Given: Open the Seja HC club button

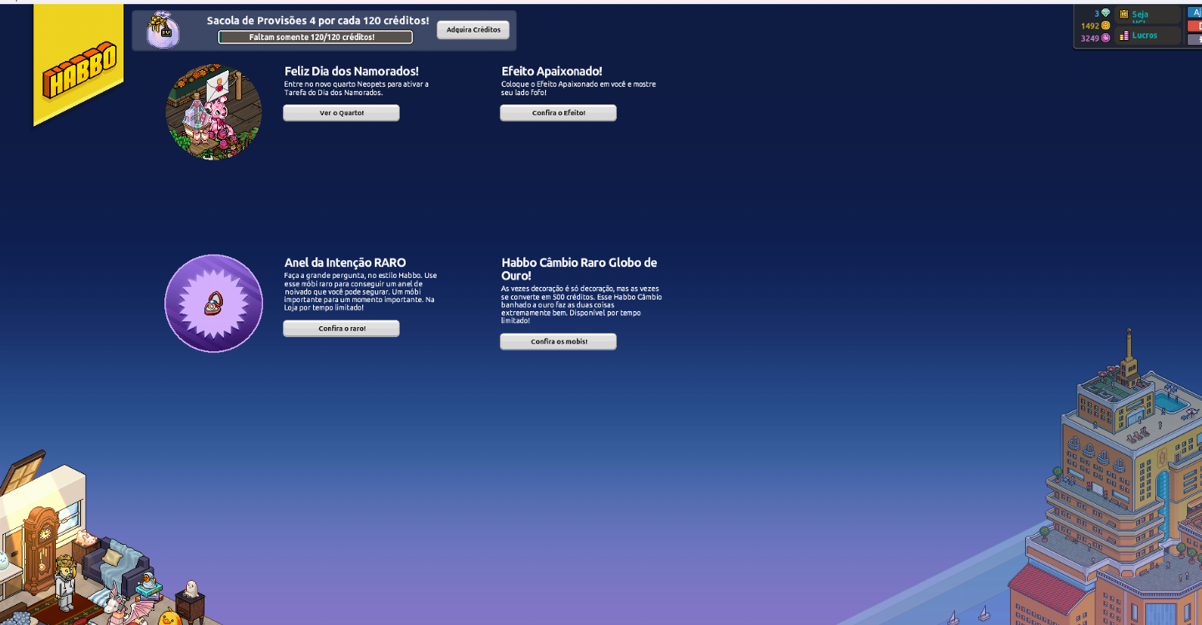Looking at the screenshot, I should [1148, 14].
